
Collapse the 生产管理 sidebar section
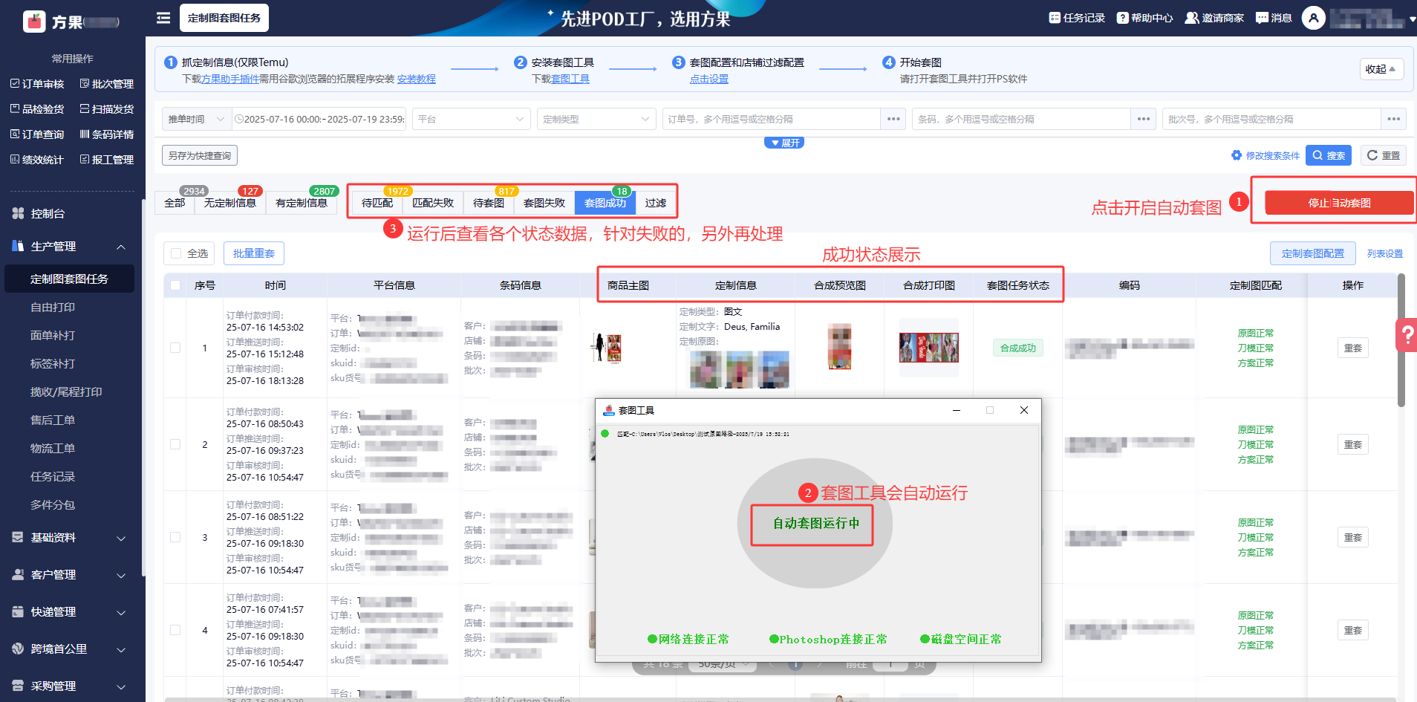(72, 247)
